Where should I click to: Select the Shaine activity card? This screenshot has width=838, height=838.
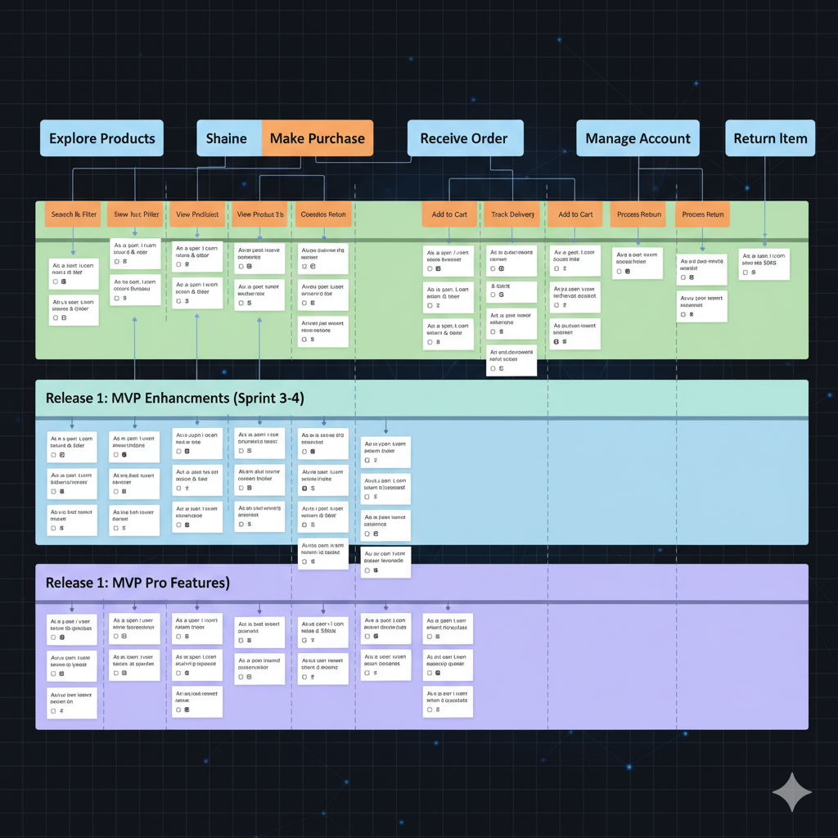[228, 138]
